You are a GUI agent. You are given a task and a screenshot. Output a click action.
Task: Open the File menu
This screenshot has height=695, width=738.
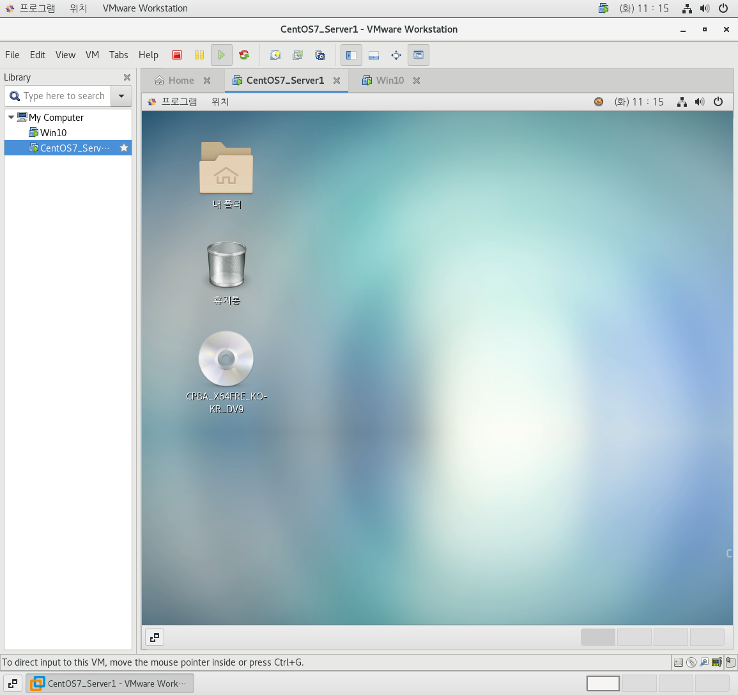(12, 55)
